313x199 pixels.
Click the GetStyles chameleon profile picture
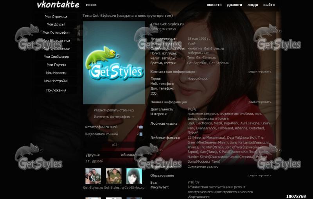[114, 63]
